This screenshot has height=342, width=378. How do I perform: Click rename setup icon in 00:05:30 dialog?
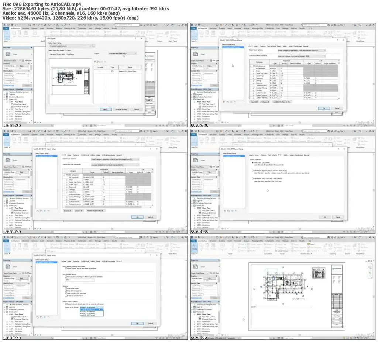click(x=45, y=317)
